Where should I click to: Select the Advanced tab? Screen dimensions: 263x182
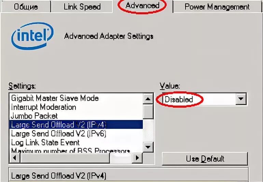142,6
